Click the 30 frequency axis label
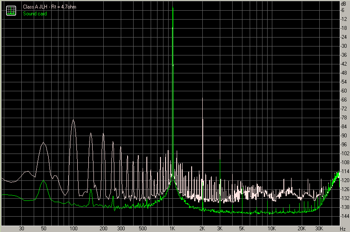This screenshot has height=232, width=350. tap(21, 229)
